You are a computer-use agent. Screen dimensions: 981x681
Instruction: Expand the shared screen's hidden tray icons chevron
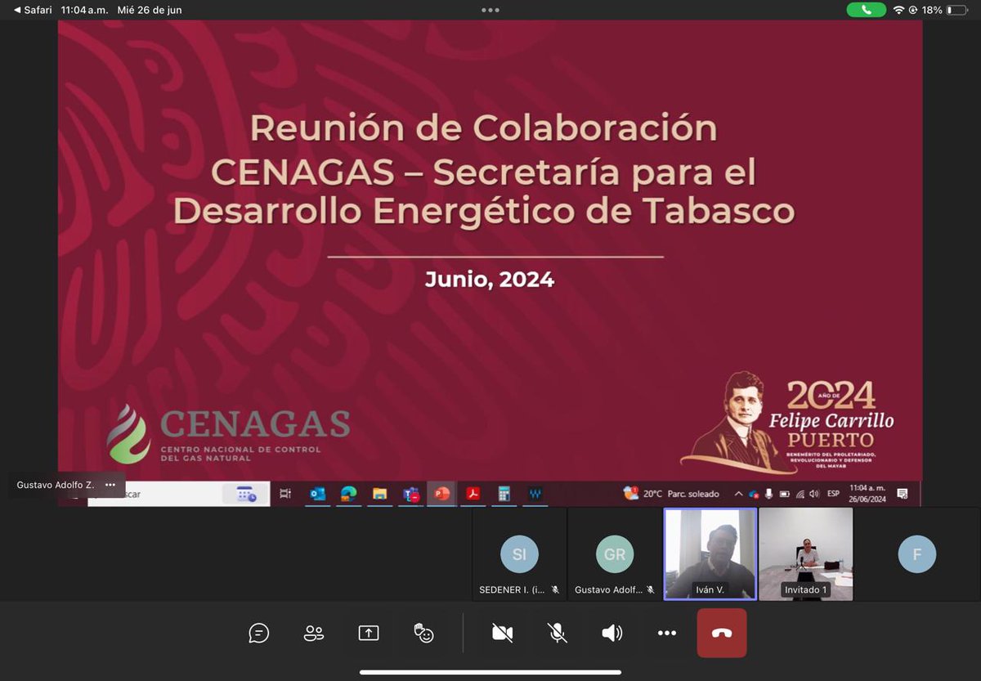point(738,494)
